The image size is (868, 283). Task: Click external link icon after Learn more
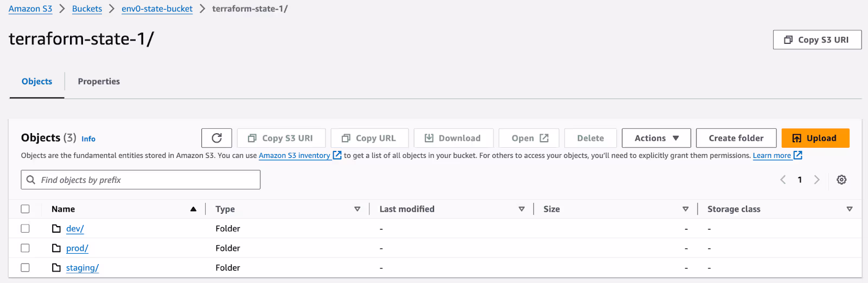pyautogui.click(x=797, y=155)
